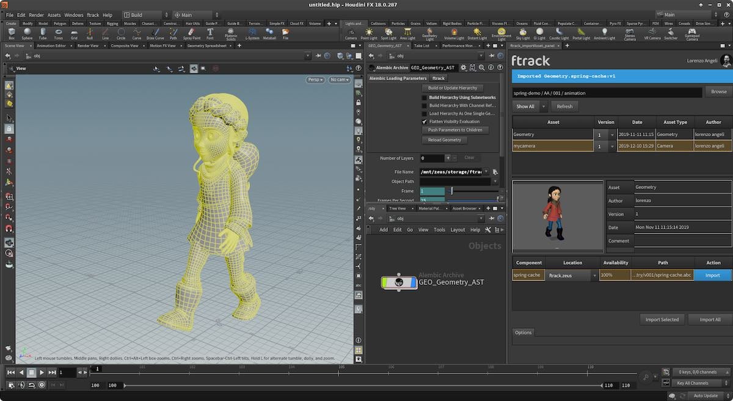Switch to the Tree View tab

click(x=397, y=208)
